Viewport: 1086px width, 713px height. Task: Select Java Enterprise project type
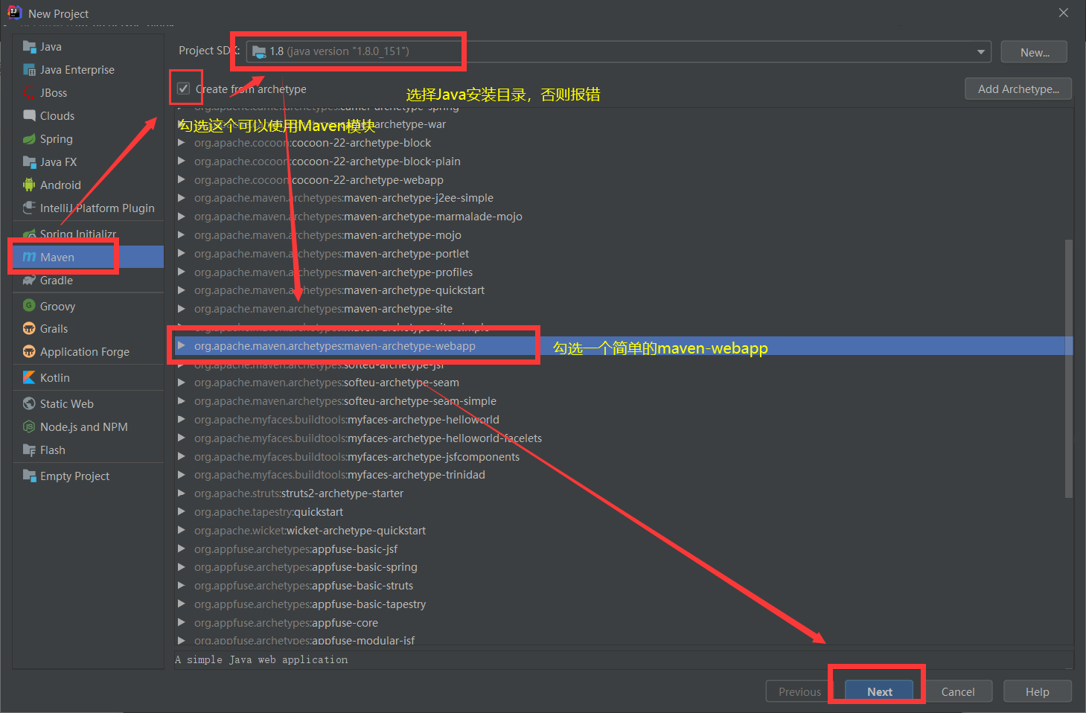point(88,70)
